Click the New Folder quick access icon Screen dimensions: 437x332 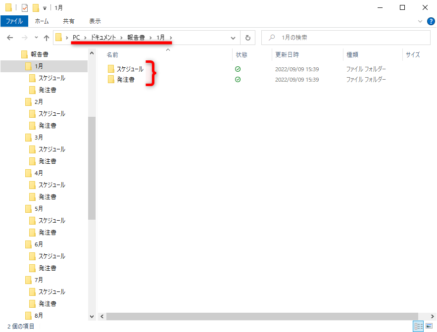pos(36,8)
